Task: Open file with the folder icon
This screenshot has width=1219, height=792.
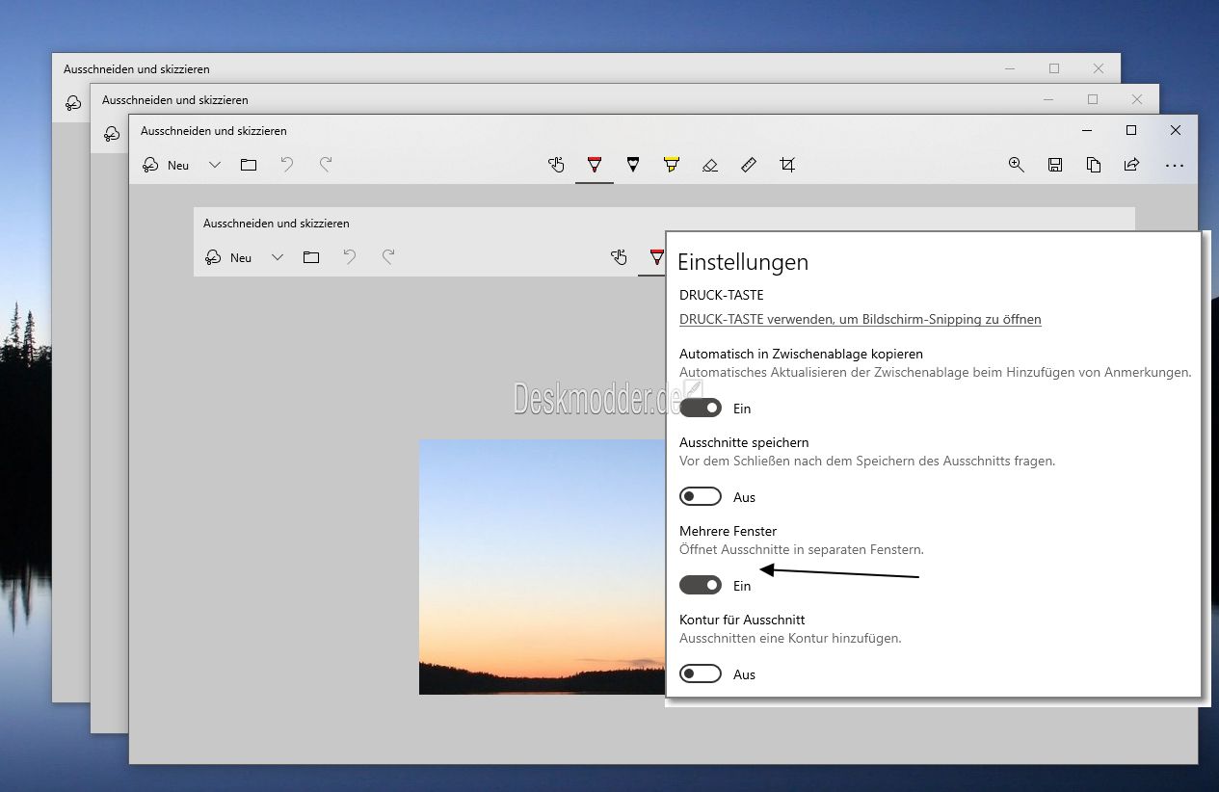Action: point(249,165)
